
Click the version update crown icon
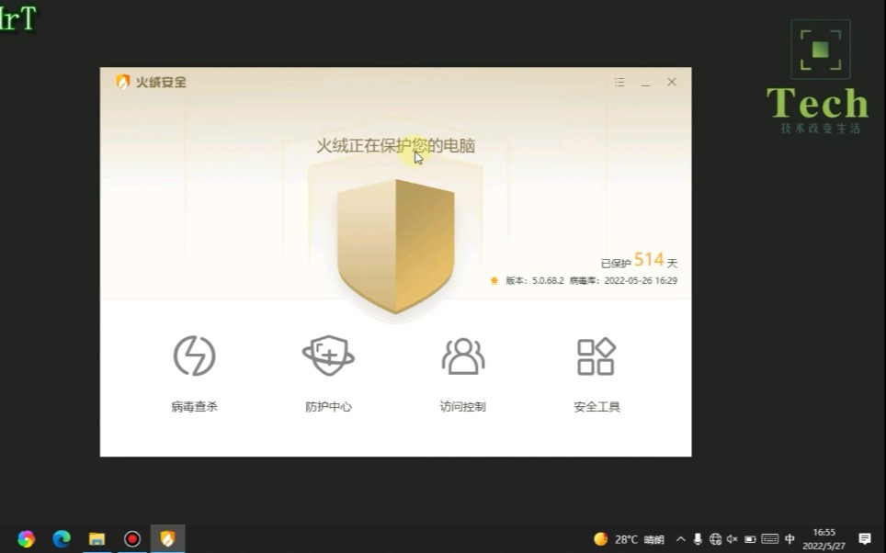coord(494,280)
